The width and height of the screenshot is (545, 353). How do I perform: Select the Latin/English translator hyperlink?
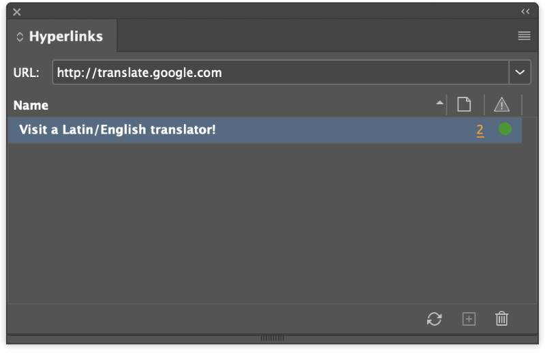click(265, 129)
